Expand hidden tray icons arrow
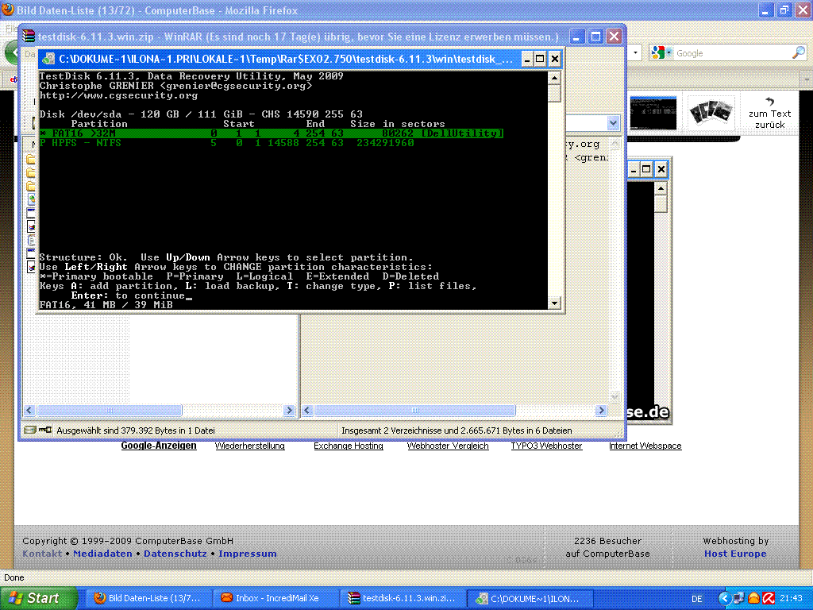This screenshot has height=610, width=813. [x=724, y=599]
